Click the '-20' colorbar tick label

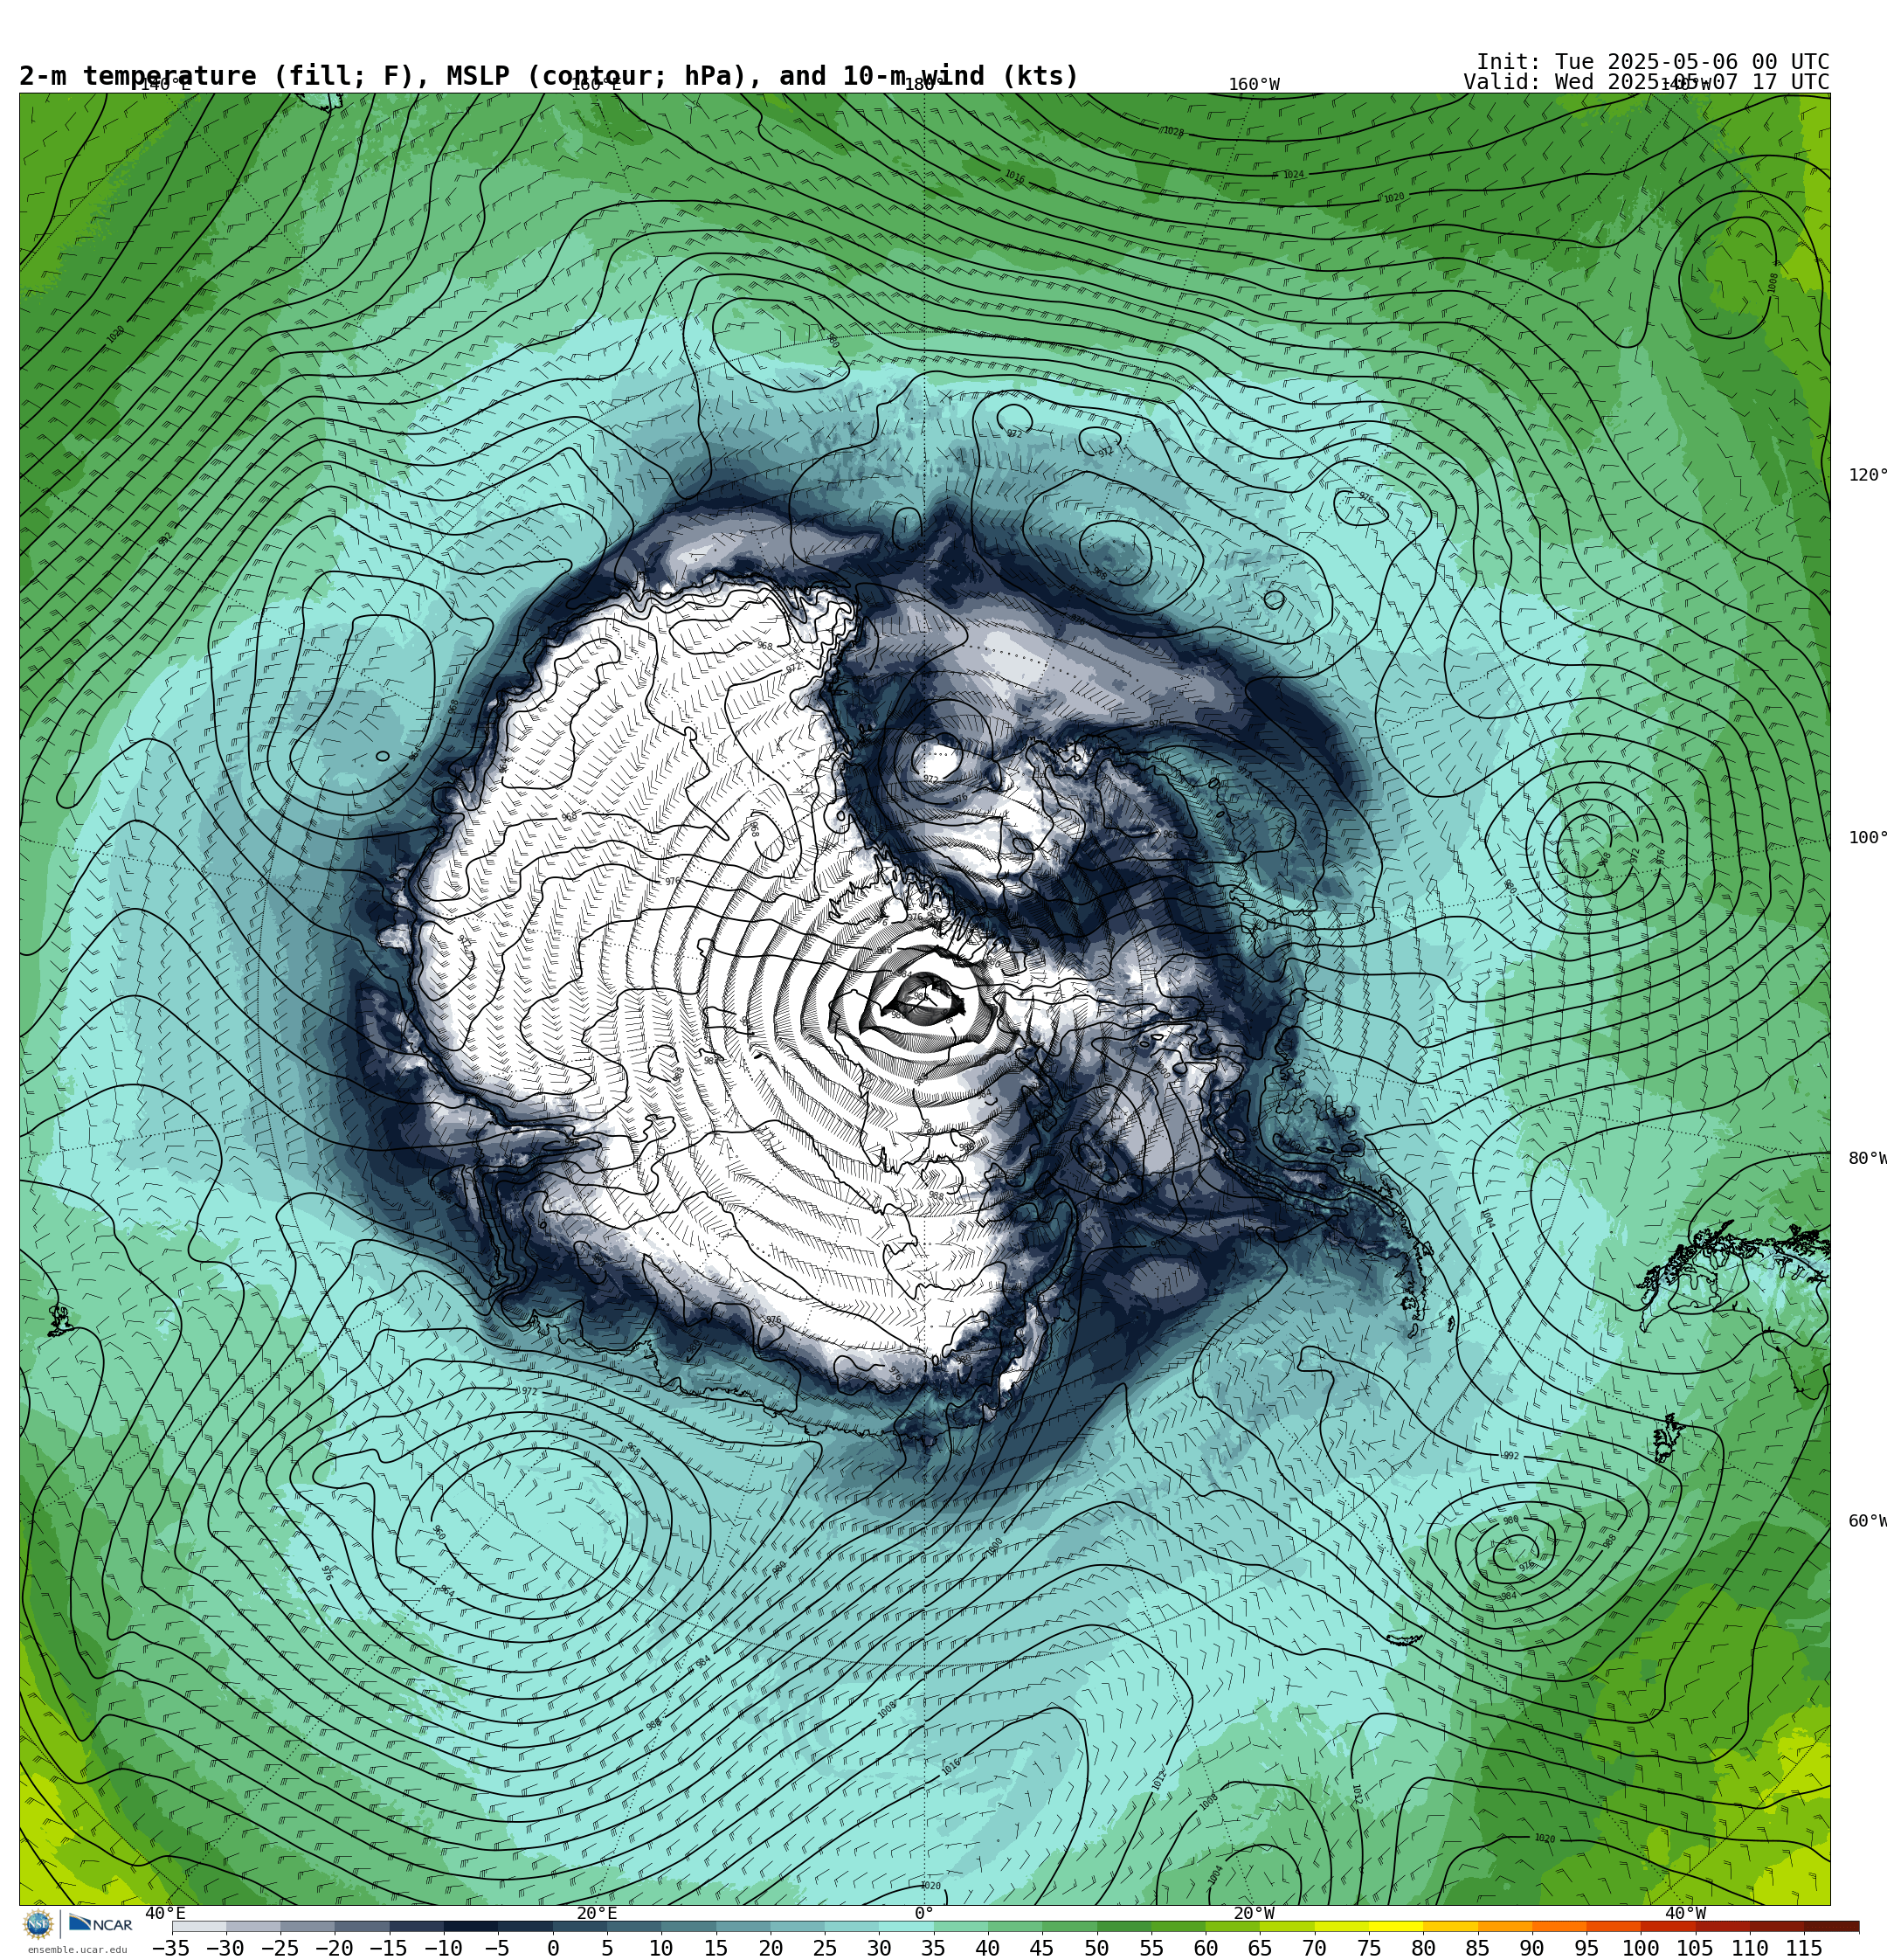click(x=334, y=1948)
